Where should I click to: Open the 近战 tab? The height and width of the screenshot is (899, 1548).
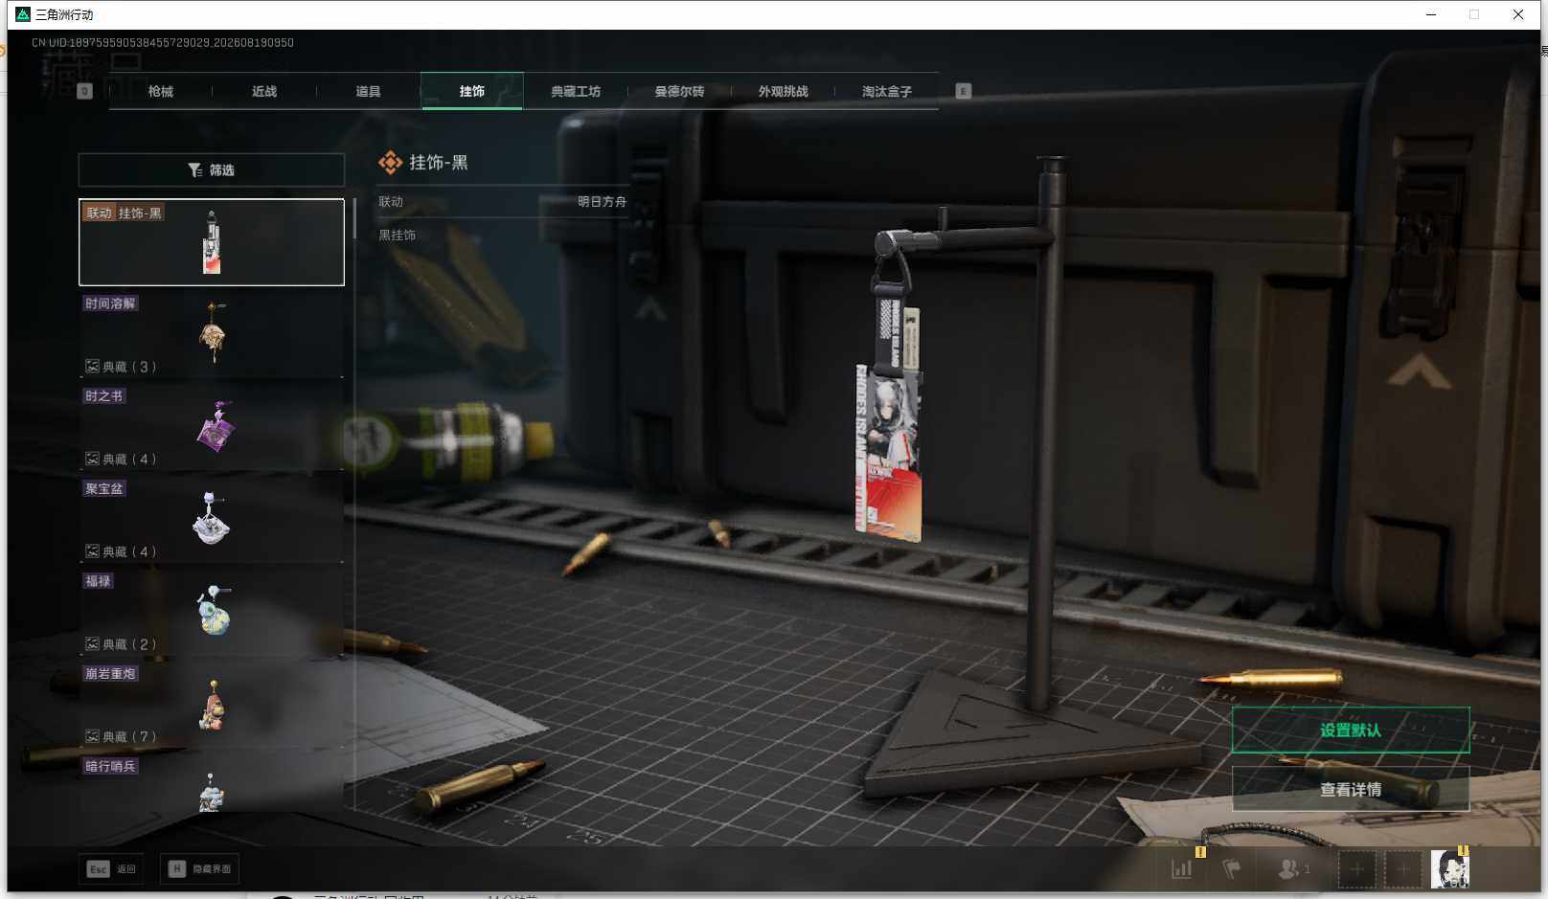pos(264,91)
